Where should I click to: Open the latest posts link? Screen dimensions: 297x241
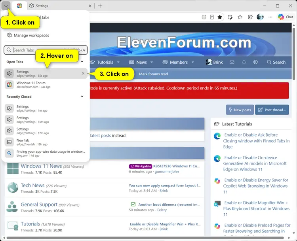tap(101, 136)
